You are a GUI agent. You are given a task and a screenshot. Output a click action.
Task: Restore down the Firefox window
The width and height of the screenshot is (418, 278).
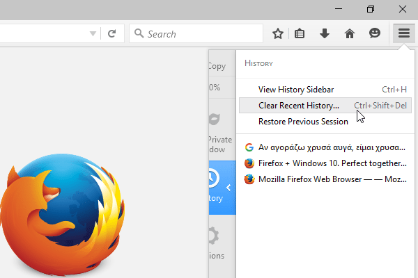[371, 9]
